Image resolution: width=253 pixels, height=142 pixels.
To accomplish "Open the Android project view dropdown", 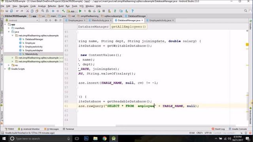I will click(22, 20).
